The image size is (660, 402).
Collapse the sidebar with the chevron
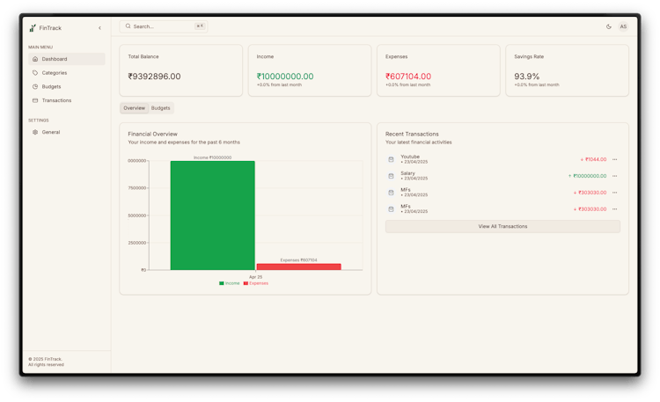click(99, 28)
